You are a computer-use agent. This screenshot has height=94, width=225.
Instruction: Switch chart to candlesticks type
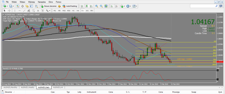(86, 6)
